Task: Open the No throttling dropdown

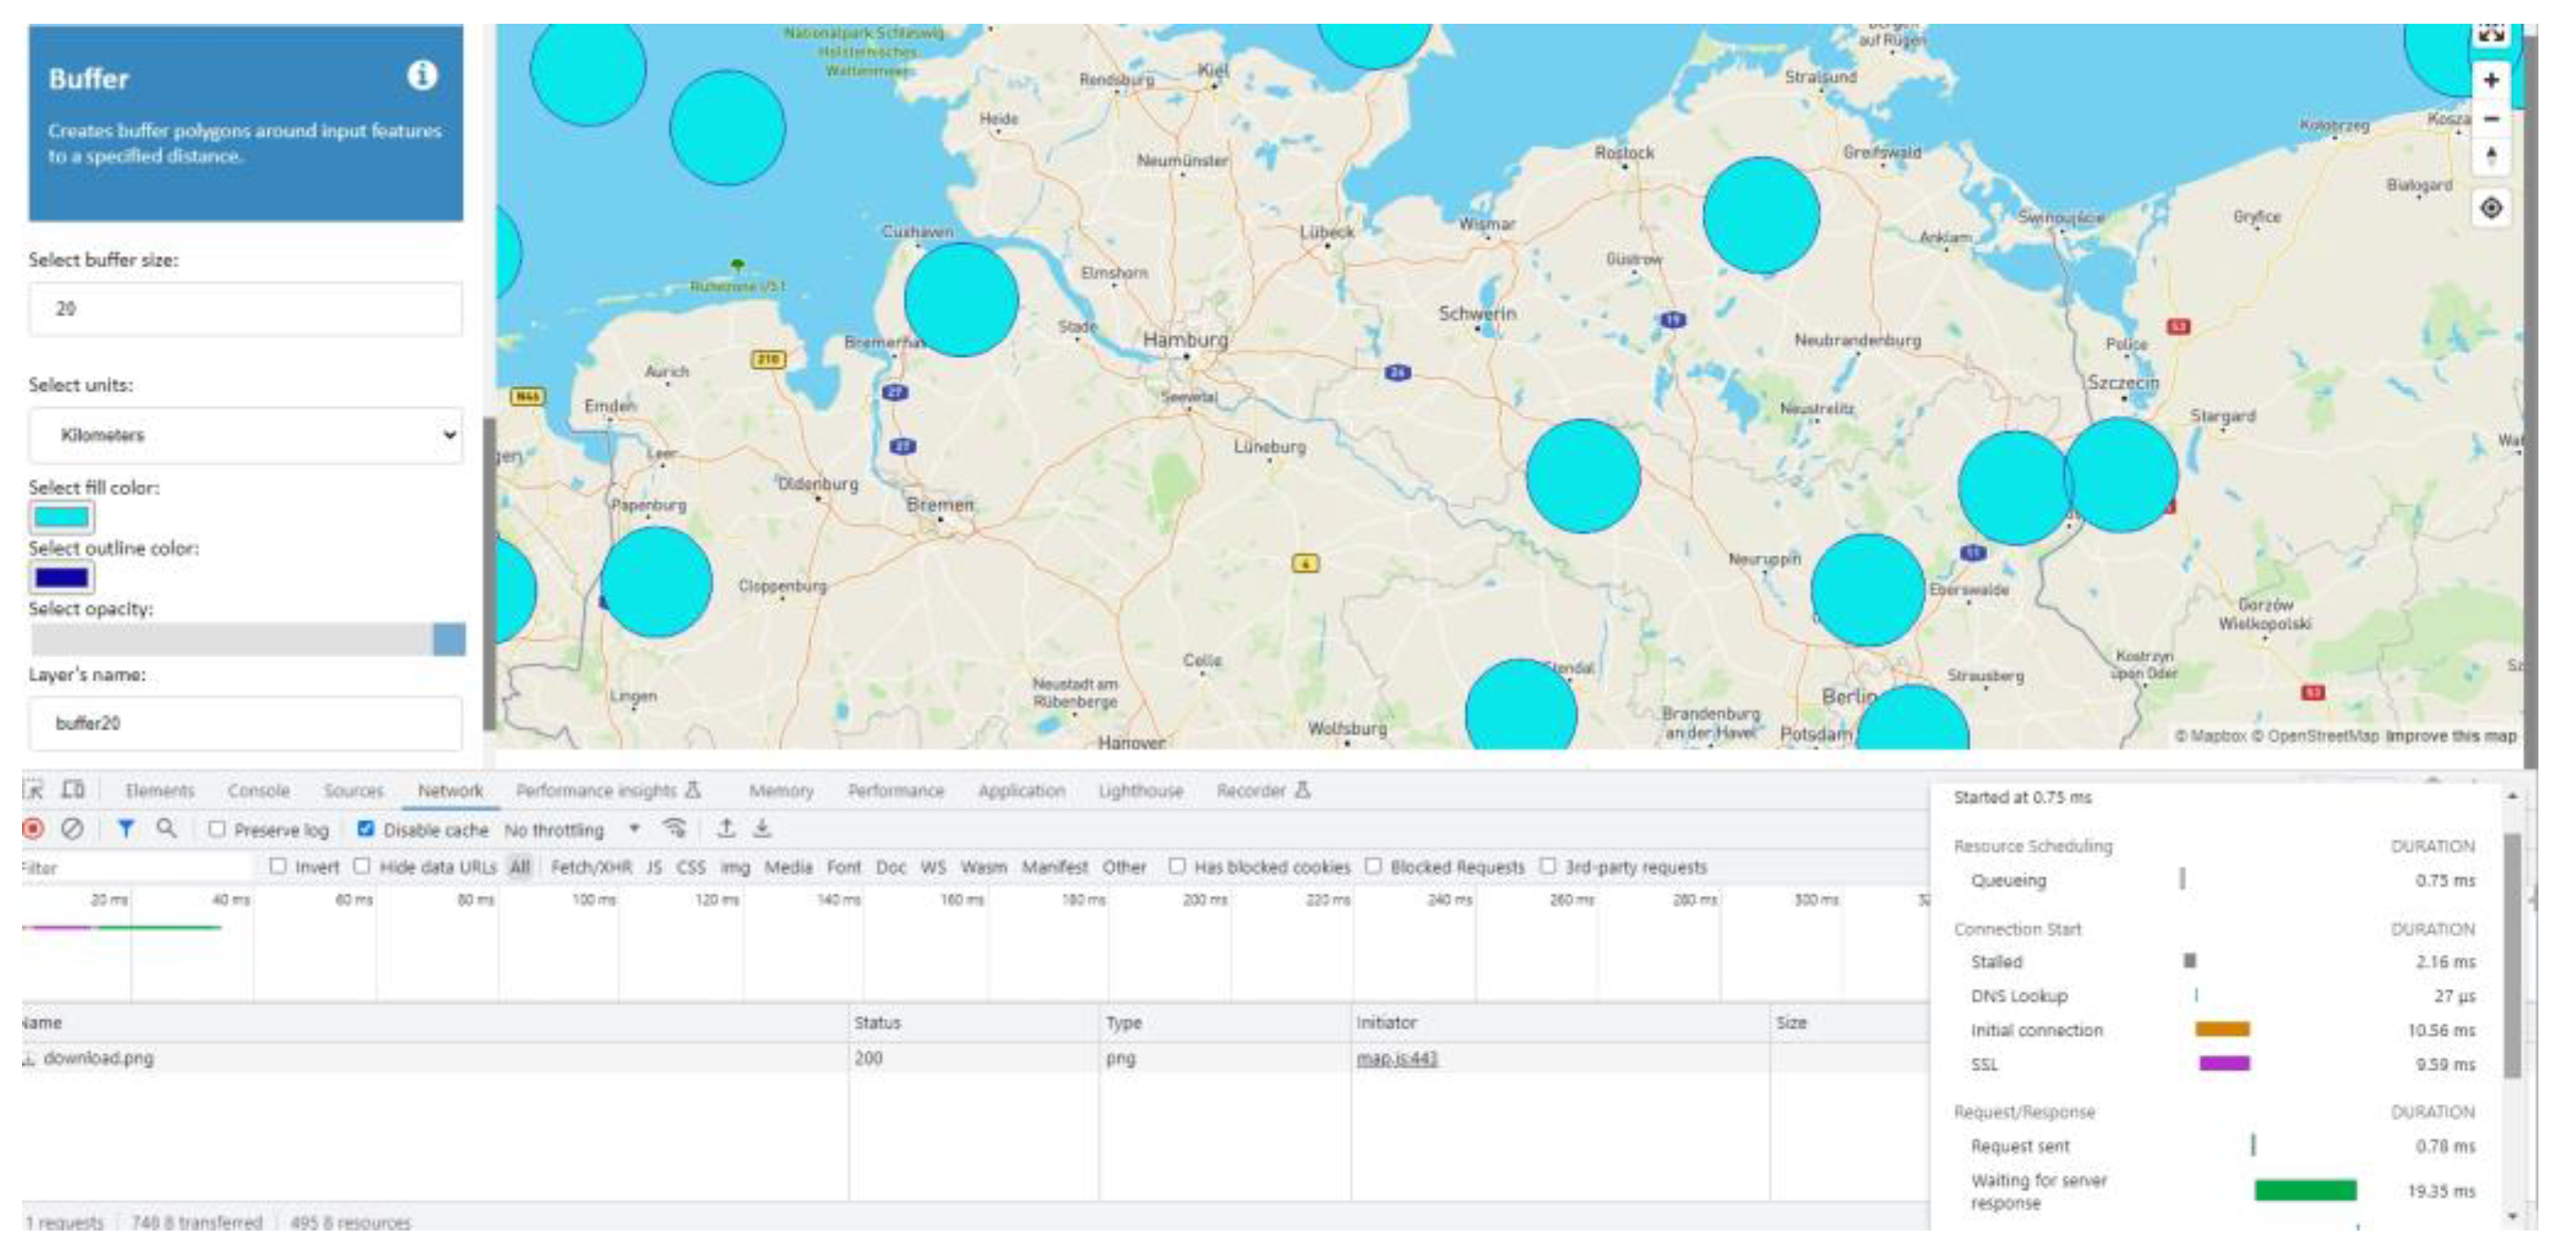Action: pos(571,829)
